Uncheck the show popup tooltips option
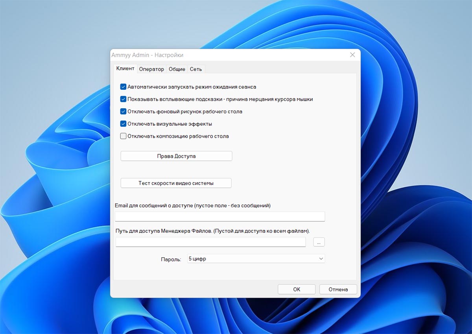This screenshot has height=334, width=472. 123,99
